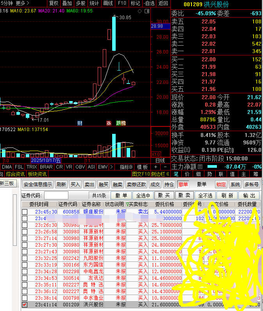This screenshot has width=263, height=311.
Task: Show more indicators with the arrow after EMV
Action: pos(111,167)
